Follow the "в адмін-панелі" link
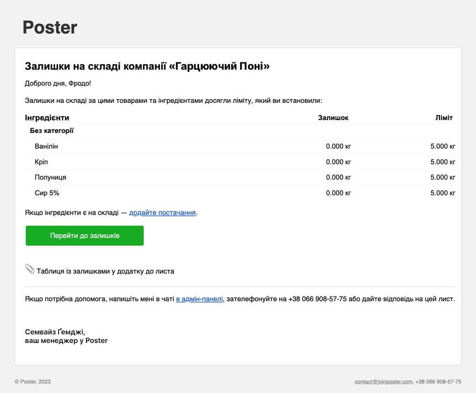 199,299
